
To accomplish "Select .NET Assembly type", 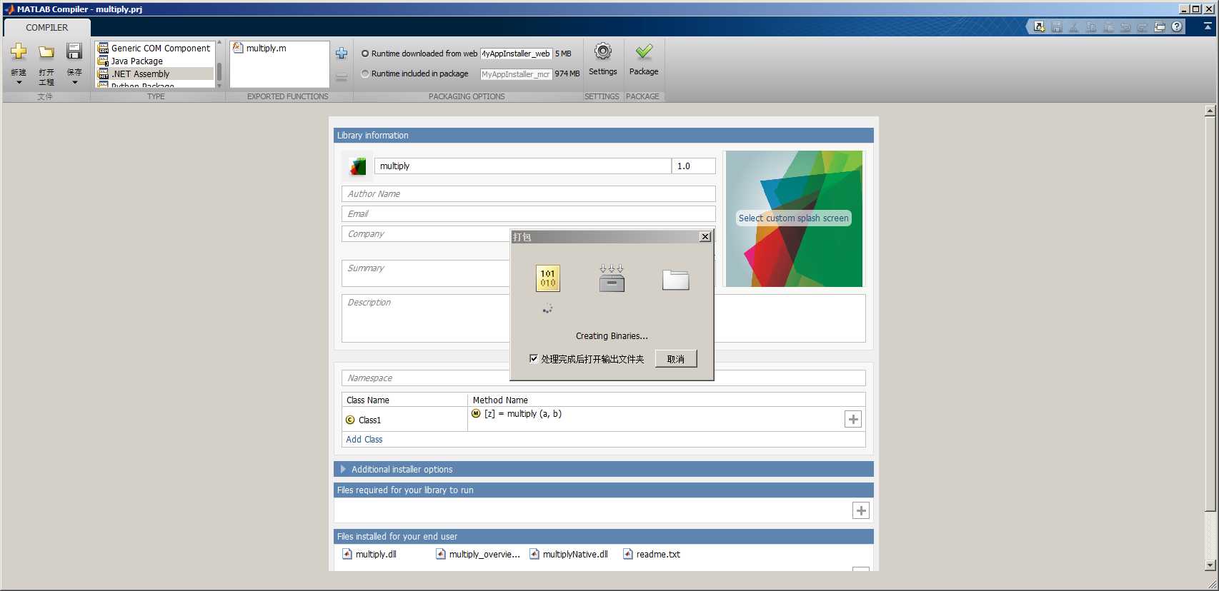I will [154, 74].
